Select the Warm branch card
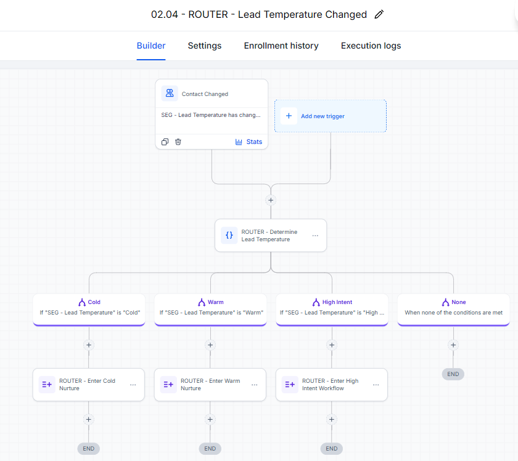 tap(211, 310)
